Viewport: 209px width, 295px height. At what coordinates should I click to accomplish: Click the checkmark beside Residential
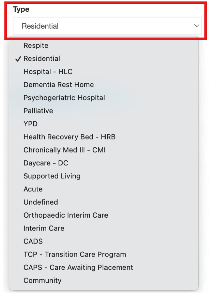coord(18,58)
